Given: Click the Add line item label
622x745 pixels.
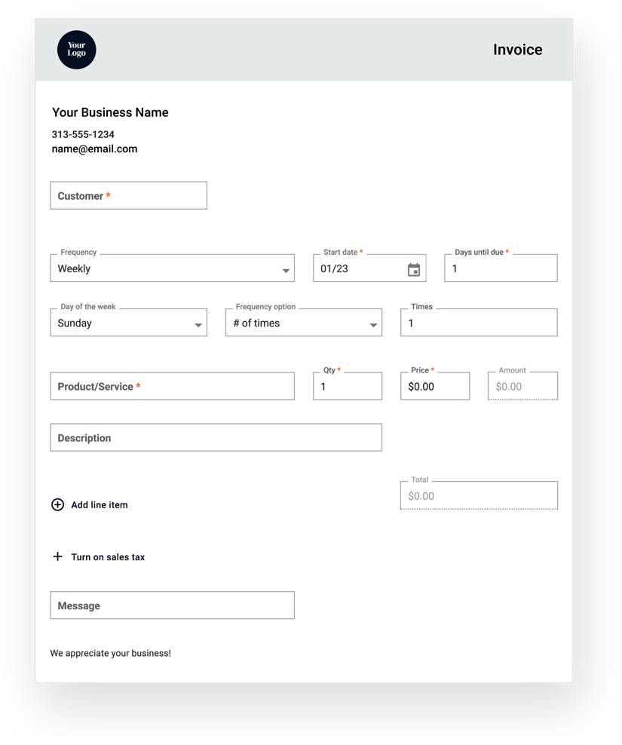Looking at the screenshot, I should (98, 504).
